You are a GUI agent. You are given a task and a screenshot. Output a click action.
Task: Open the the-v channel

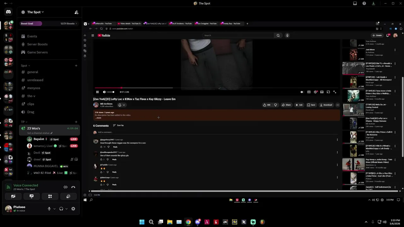pos(49,96)
